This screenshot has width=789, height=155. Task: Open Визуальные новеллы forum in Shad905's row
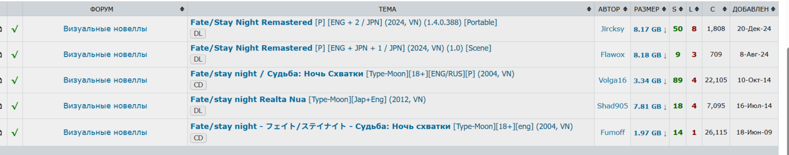(x=105, y=106)
